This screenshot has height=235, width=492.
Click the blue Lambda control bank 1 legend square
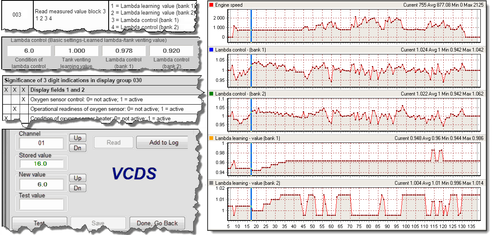[211, 50]
